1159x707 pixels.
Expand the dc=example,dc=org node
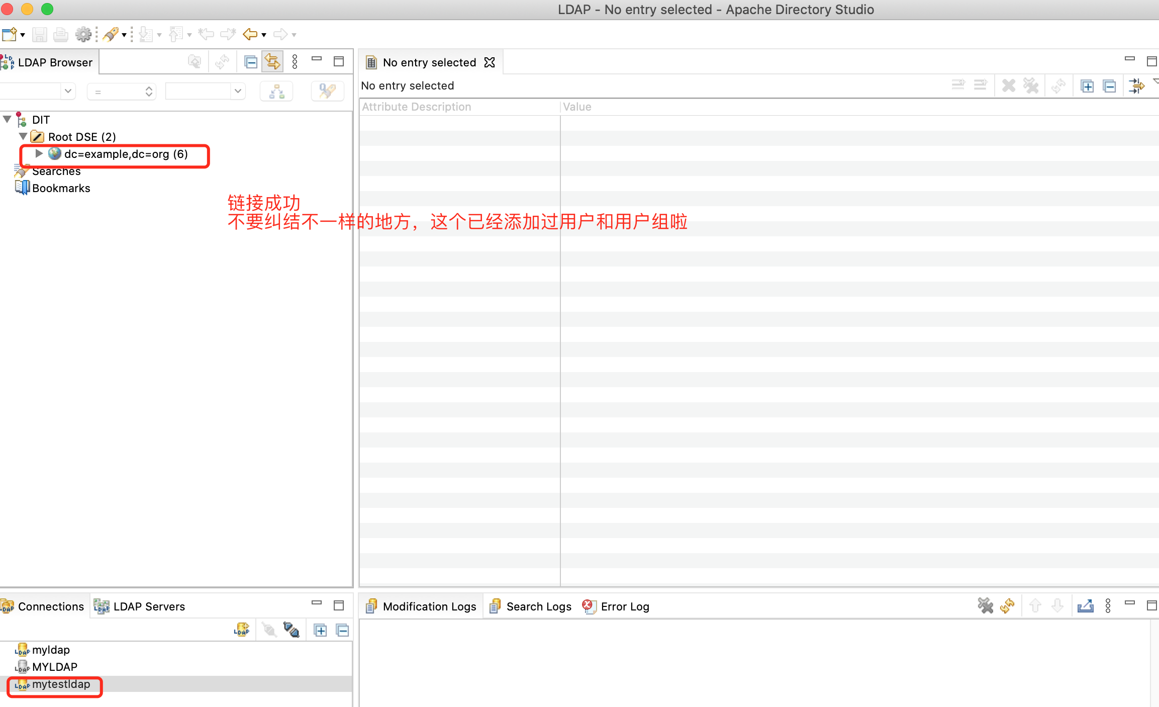point(39,154)
